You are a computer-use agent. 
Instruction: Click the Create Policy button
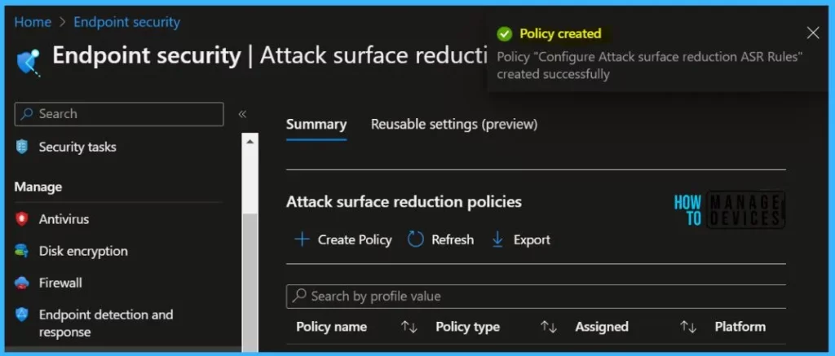343,240
